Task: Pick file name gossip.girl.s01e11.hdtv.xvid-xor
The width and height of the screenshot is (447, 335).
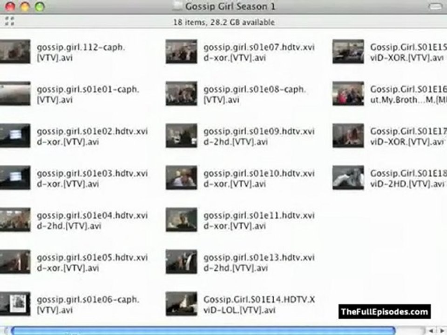Action: tap(259, 221)
